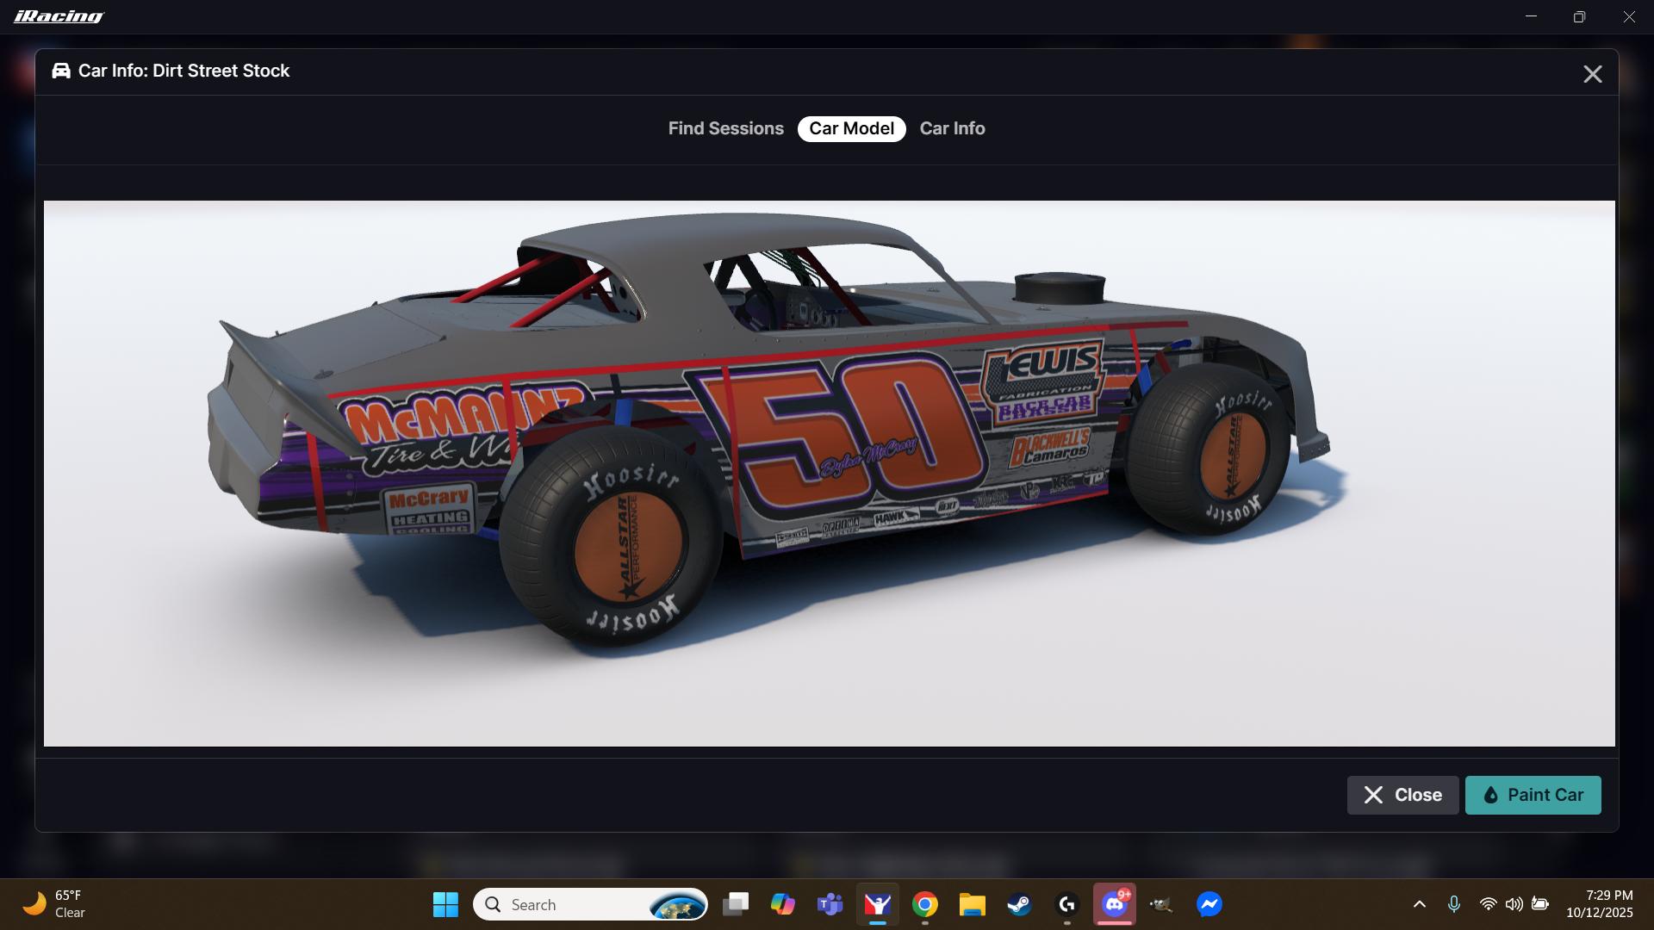The image size is (1654, 930).
Task: Open Logitech G Hub from taskbar
Action: (1066, 904)
